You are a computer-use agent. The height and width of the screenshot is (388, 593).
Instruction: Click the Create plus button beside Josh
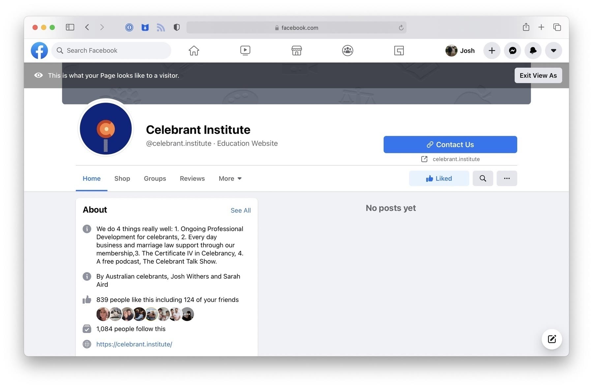[491, 50]
